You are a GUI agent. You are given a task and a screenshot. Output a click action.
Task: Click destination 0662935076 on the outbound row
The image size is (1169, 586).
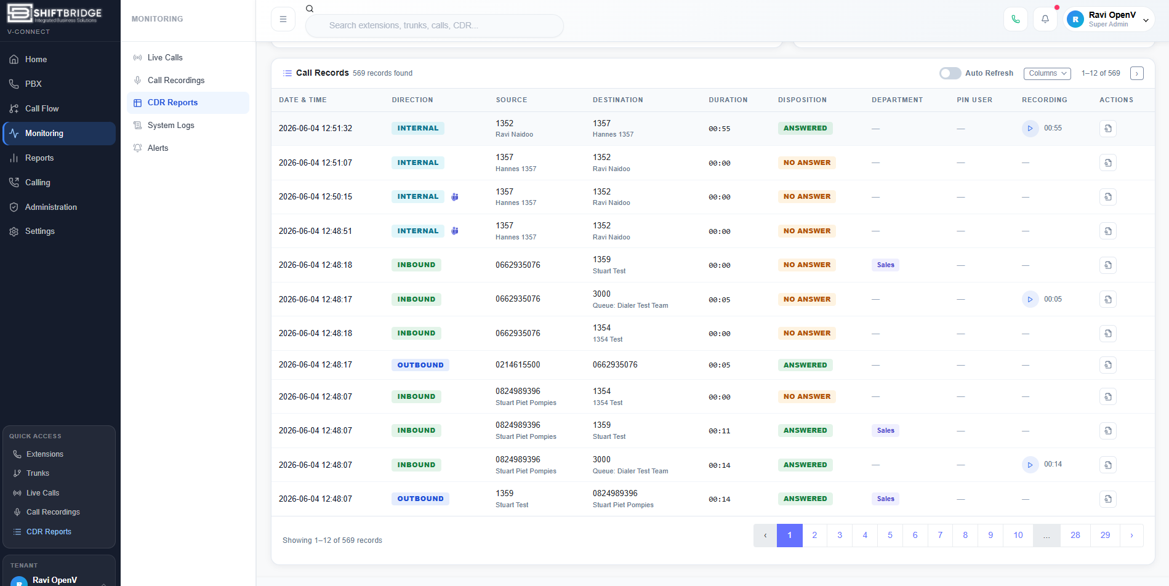tap(615, 364)
